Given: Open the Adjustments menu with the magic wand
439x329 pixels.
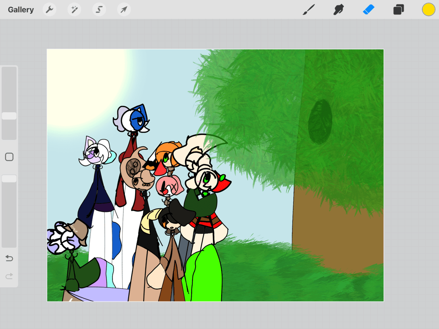Looking at the screenshot, I should pos(74,9).
